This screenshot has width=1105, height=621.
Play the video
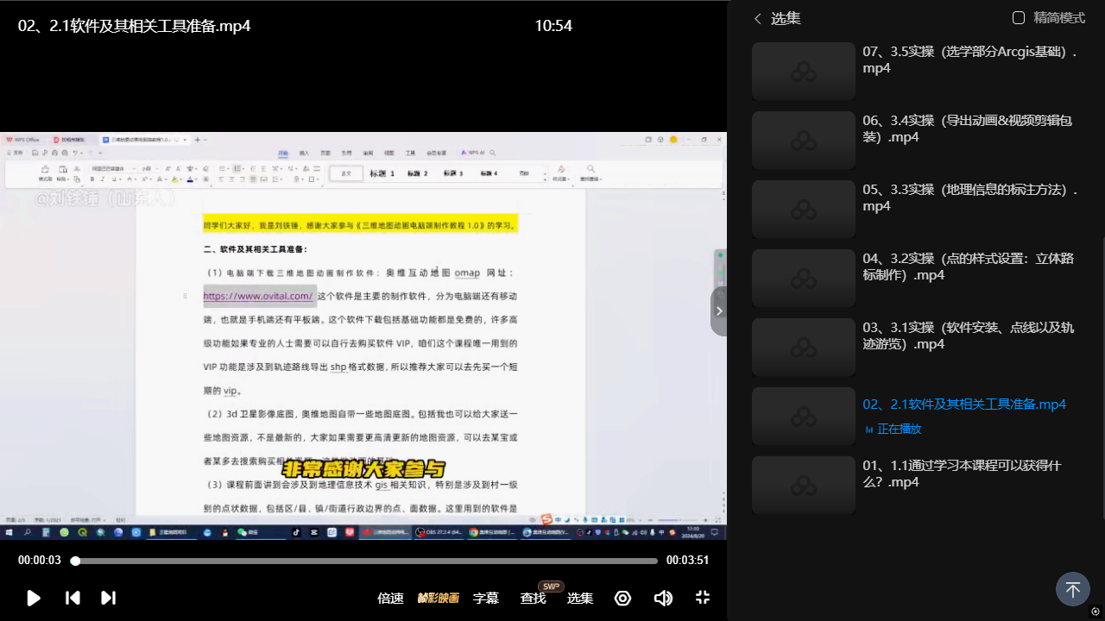pos(34,598)
